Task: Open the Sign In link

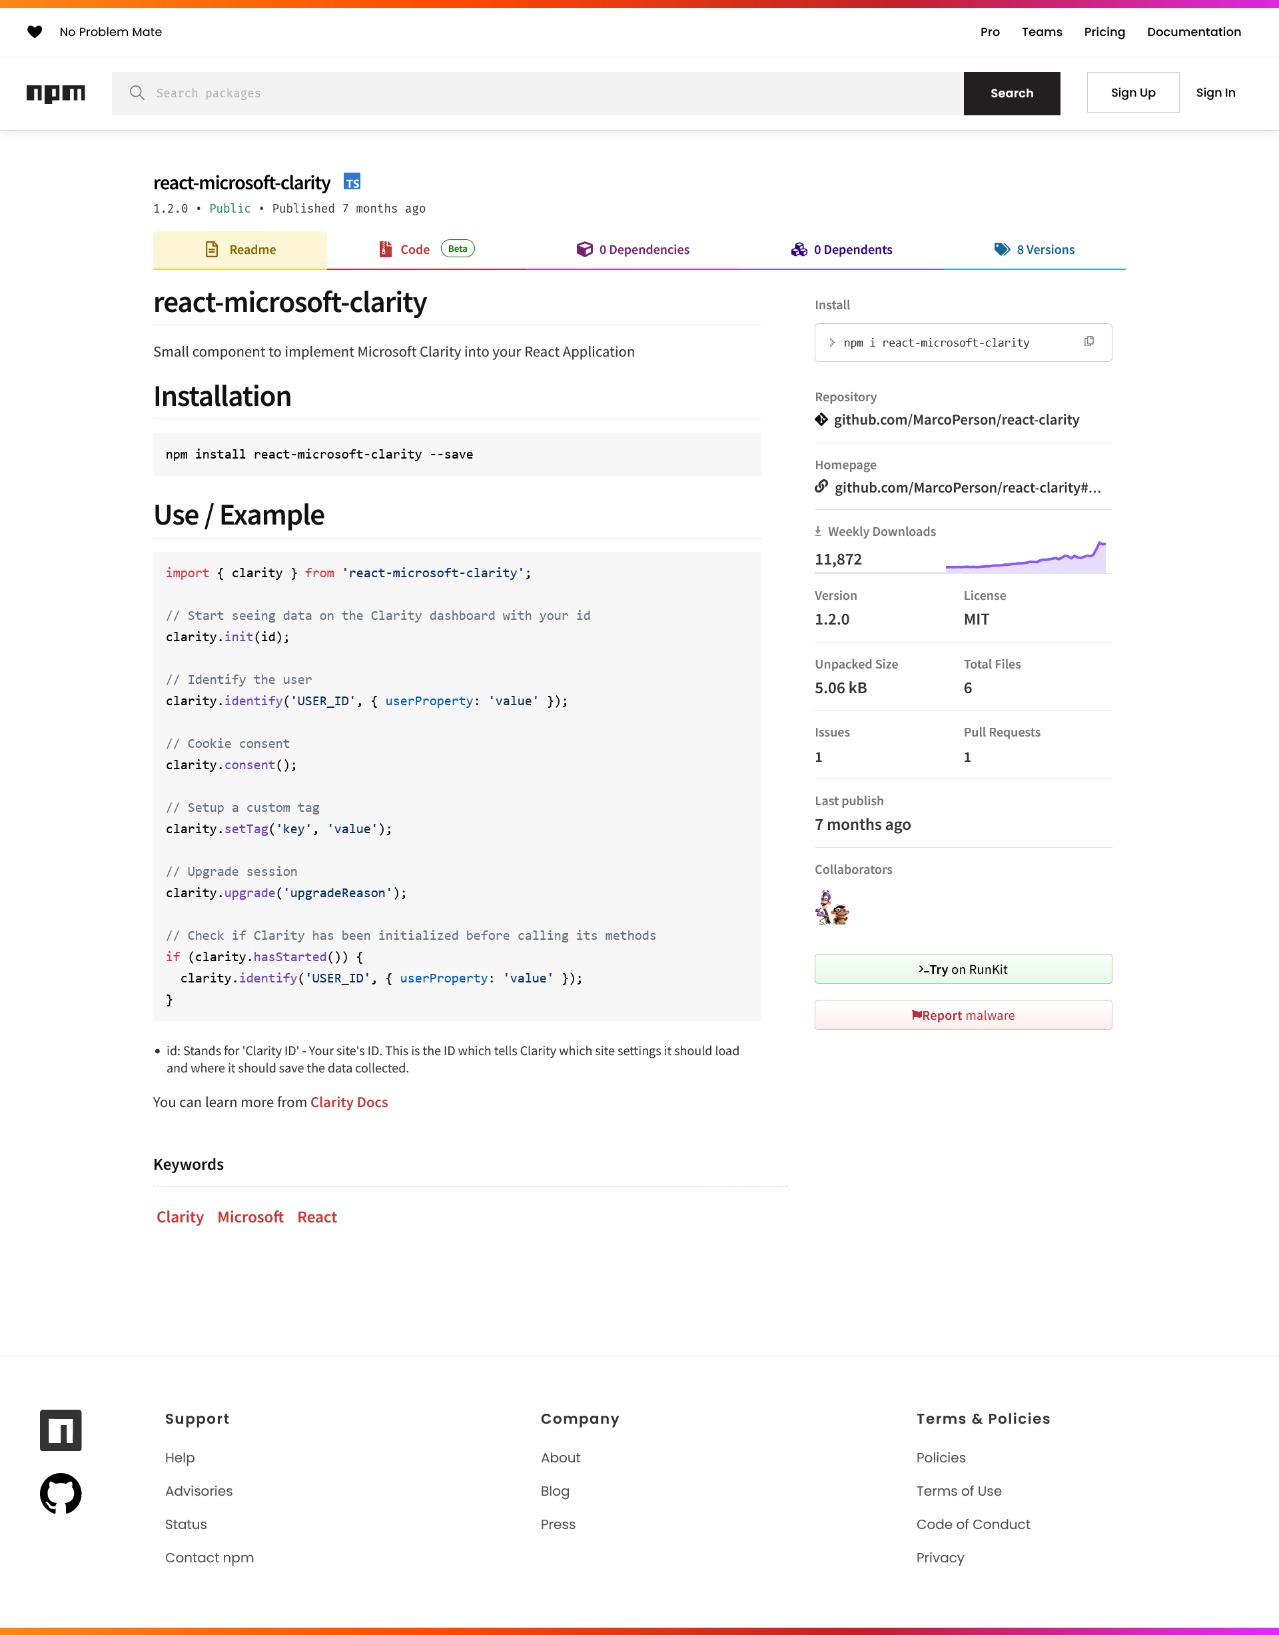Action: (1215, 92)
